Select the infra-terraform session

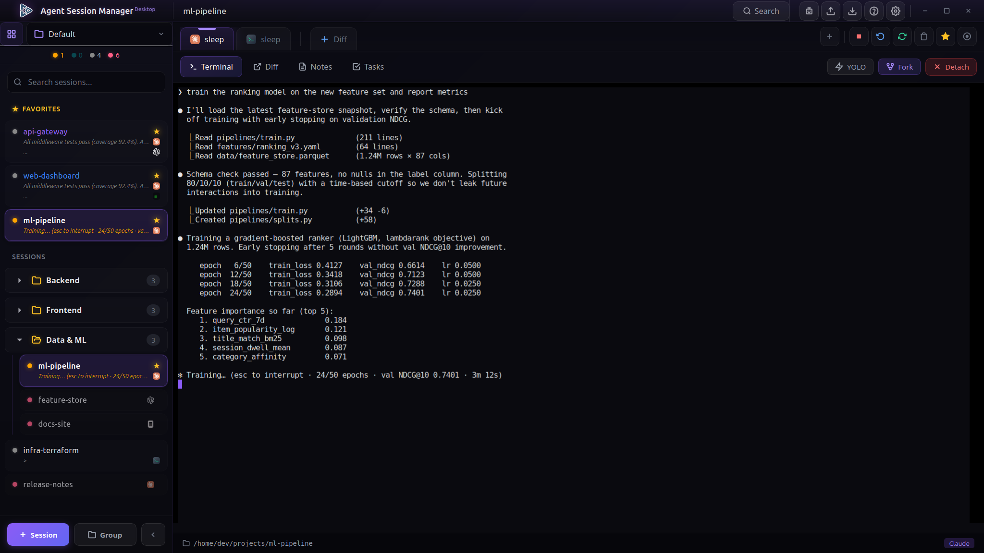86,455
